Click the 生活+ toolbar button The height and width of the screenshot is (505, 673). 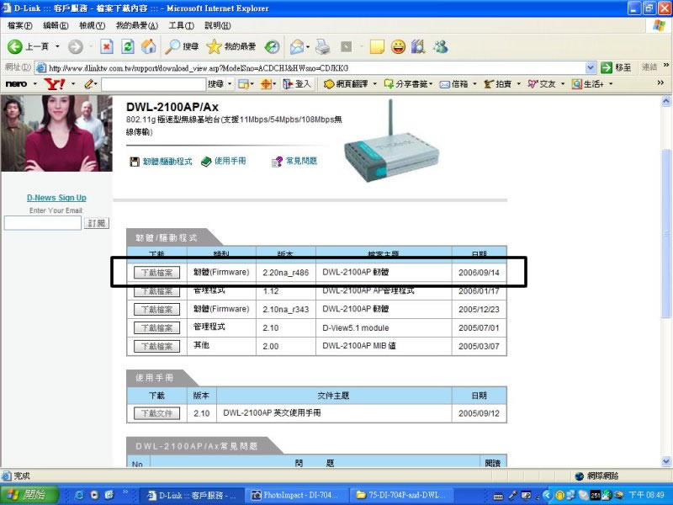coord(588,83)
